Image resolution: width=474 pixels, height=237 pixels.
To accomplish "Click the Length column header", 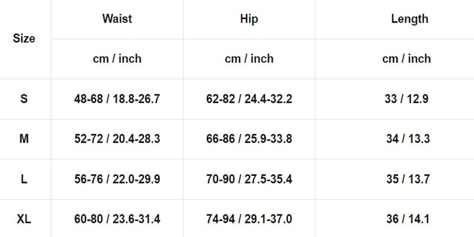I will (409, 18).
